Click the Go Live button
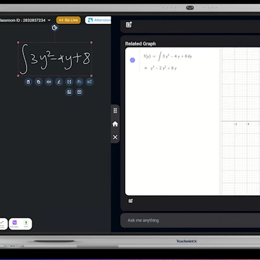 [69, 20]
